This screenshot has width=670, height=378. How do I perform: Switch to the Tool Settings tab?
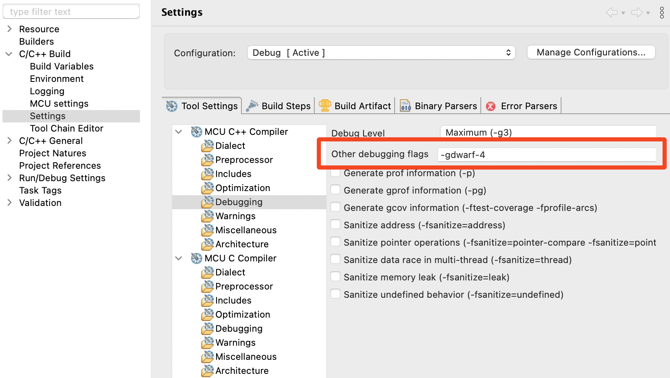[x=202, y=106]
